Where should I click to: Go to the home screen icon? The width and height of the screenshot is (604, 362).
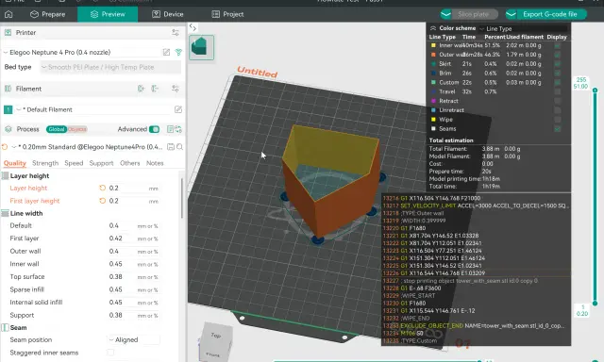click(8, 14)
